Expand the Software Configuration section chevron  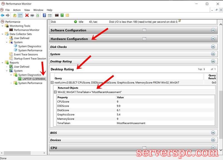(213, 30)
